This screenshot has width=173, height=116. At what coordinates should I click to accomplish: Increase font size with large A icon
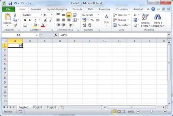click(x=45, y=20)
